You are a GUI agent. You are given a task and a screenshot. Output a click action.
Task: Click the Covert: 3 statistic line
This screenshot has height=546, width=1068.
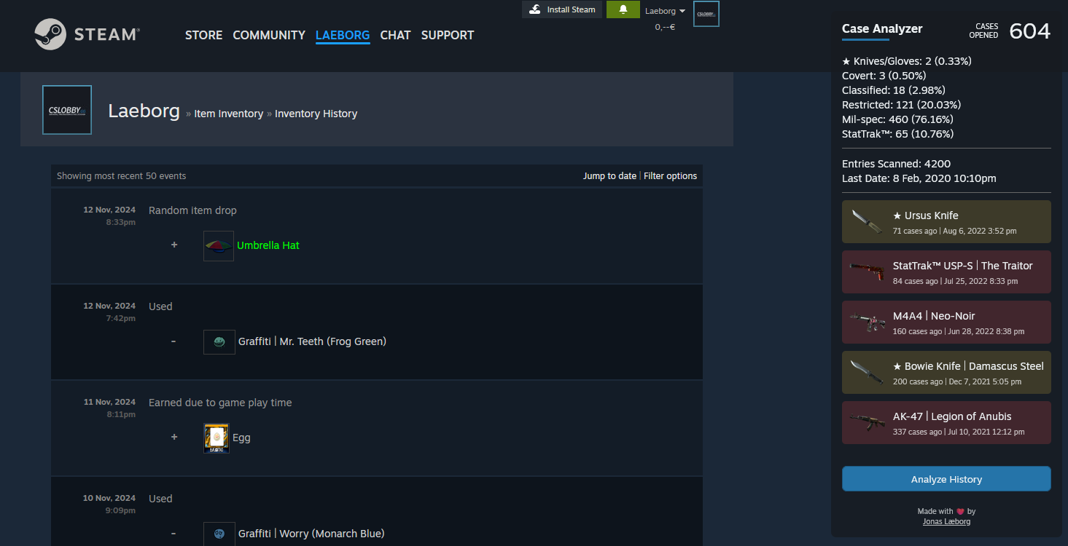click(x=884, y=76)
